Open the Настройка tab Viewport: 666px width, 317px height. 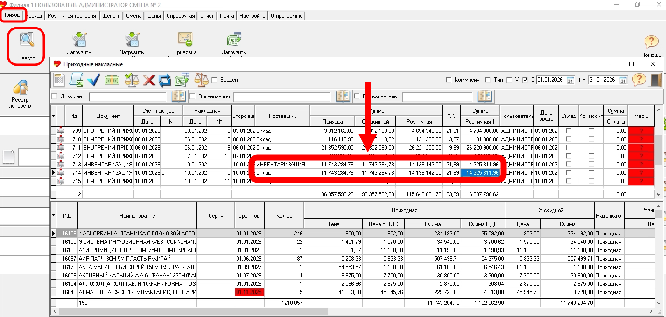[x=252, y=16]
